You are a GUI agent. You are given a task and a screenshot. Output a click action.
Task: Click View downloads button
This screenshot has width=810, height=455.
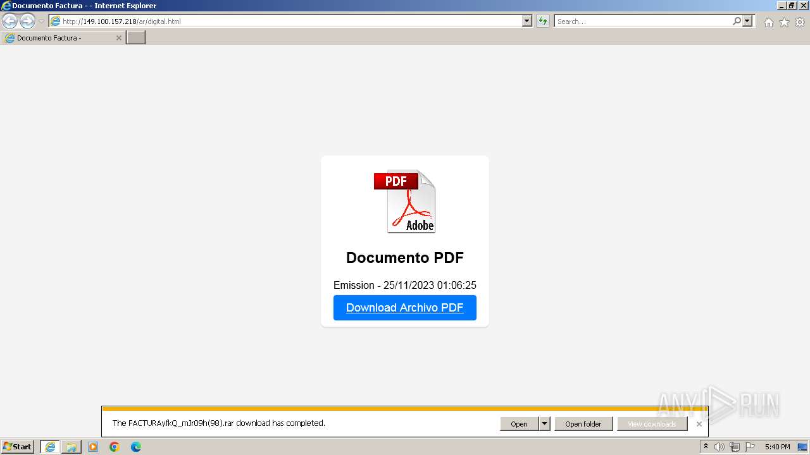tap(652, 424)
